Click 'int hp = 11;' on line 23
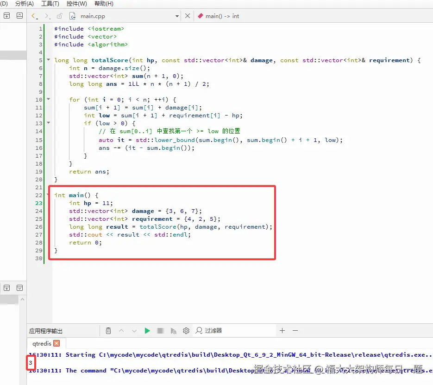 coord(91,203)
